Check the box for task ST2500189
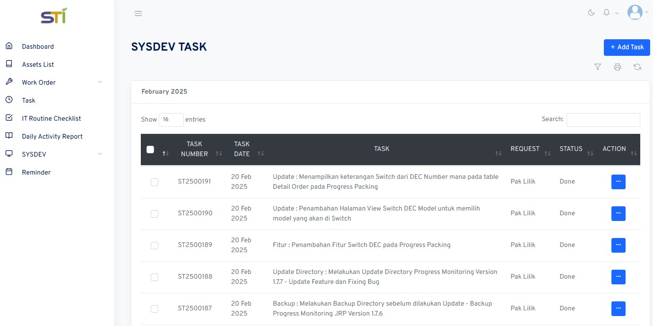 155,246
